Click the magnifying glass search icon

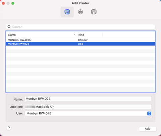[x=9, y=27]
